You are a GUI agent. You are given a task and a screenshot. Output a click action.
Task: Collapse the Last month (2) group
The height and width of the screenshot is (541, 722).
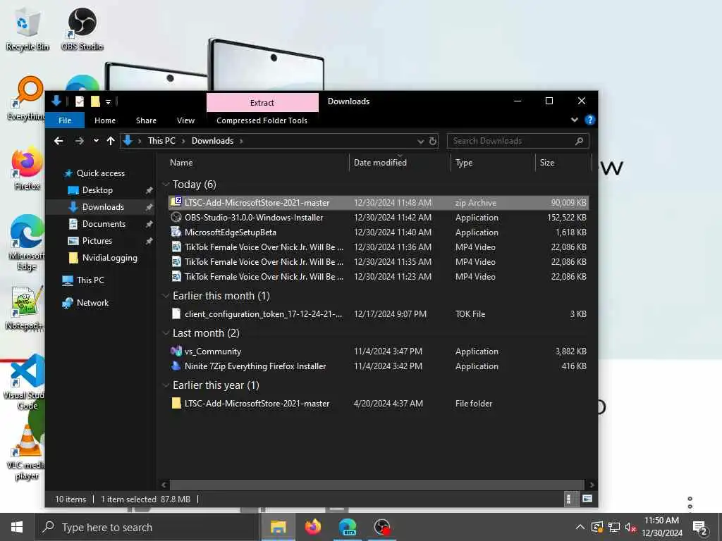pos(166,333)
